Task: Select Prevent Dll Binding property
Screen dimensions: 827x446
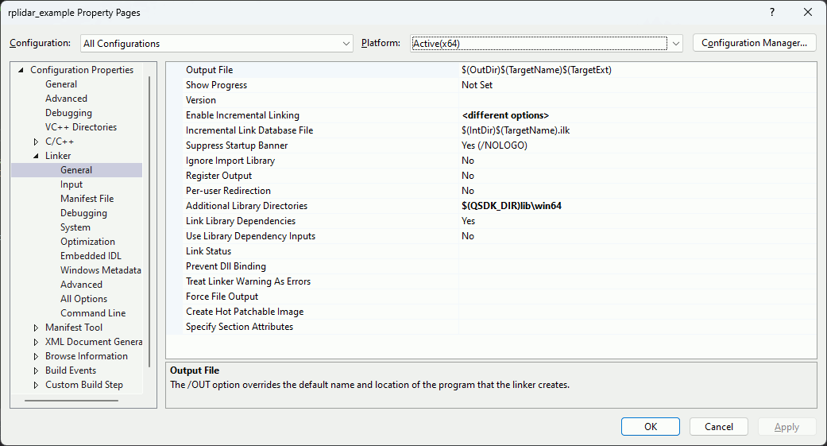Action: pyautogui.click(x=226, y=266)
